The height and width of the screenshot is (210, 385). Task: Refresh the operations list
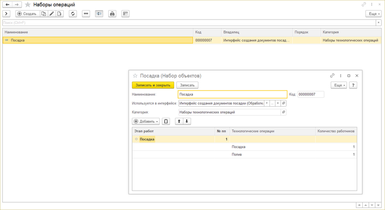click(x=73, y=14)
